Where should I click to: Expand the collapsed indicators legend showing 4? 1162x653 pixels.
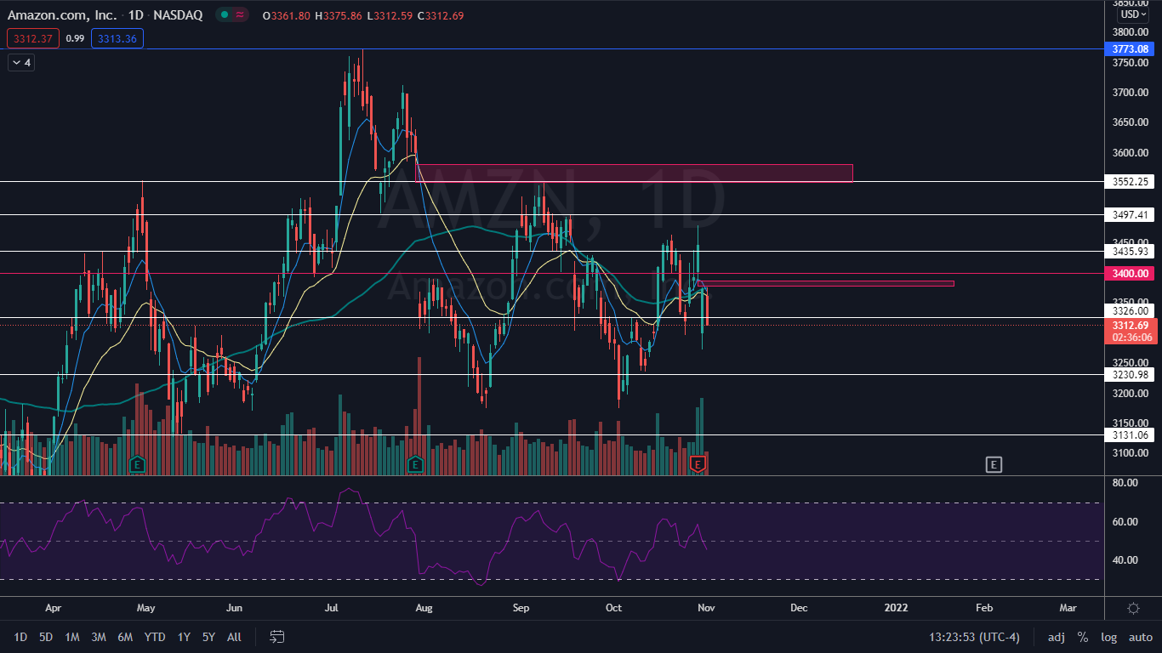tap(20, 62)
